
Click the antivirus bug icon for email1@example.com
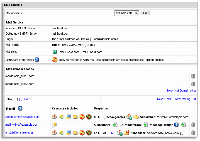coord(89,133)
